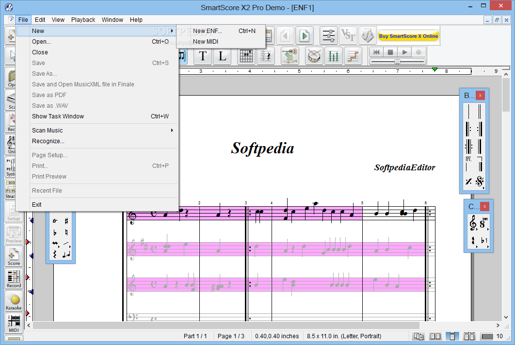The width and height of the screenshot is (515, 345).
Task: Select Close in File menu
Action: pyautogui.click(x=97, y=52)
